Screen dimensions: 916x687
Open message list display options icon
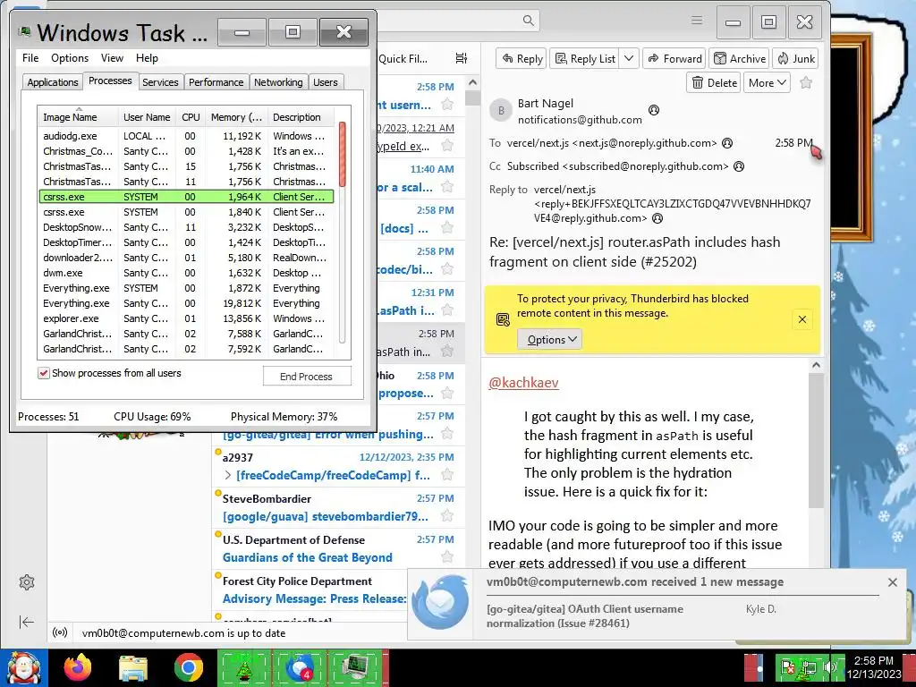[461, 58]
